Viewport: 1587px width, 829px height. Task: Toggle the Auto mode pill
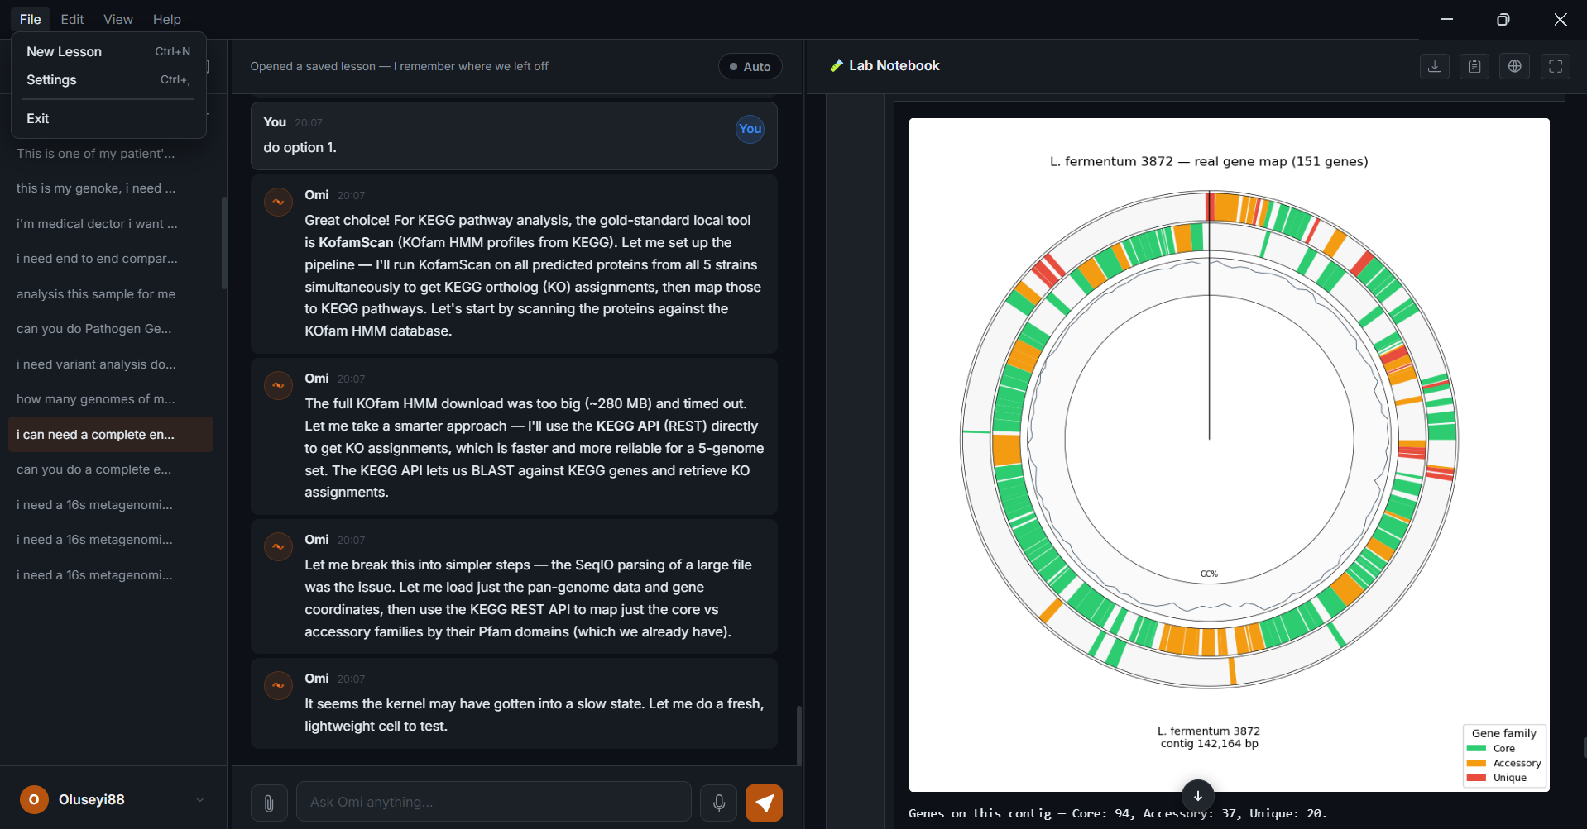pyautogui.click(x=750, y=66)
